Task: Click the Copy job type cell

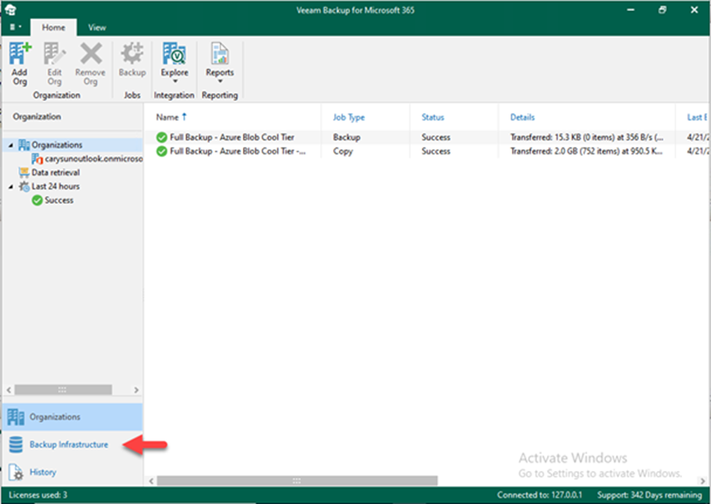Action: coord(343,151)
